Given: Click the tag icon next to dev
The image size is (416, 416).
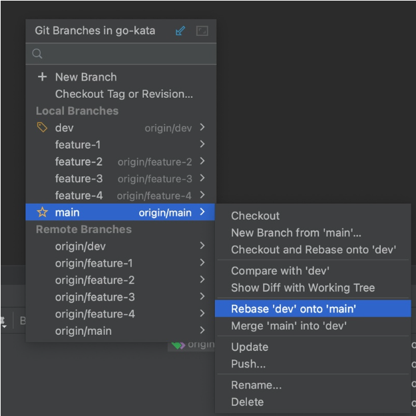Looking at the screenshot, I should [x=43, y=128].
